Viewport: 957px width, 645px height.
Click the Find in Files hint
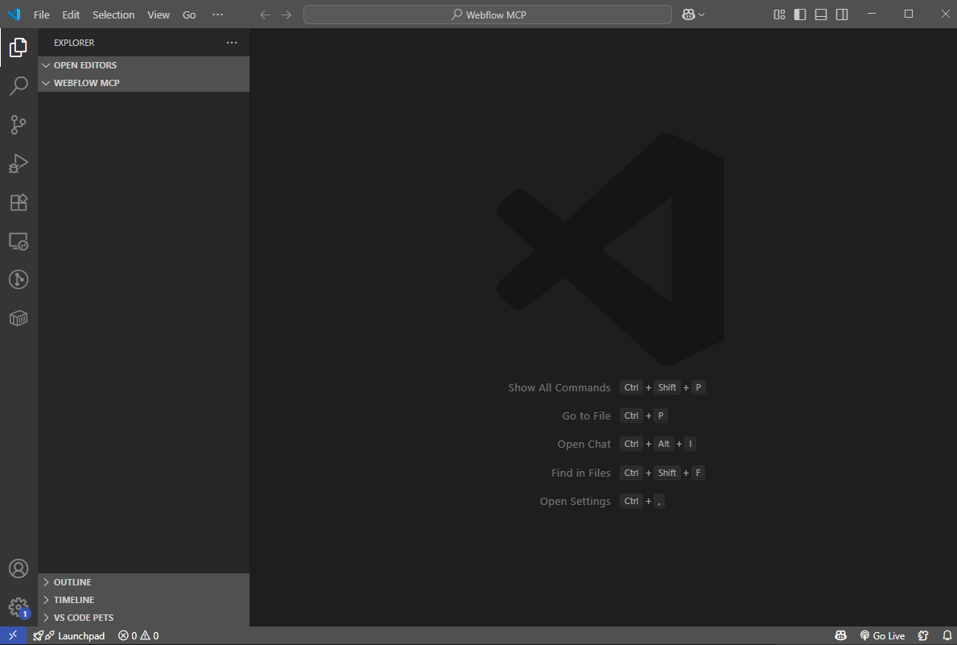[x=580, y=473]
